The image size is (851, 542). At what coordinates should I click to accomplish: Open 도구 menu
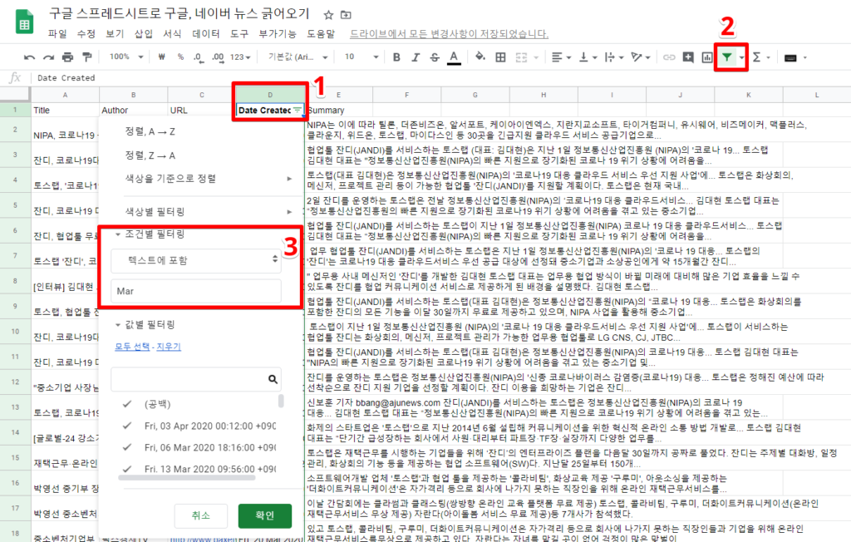tap(239, 34)
